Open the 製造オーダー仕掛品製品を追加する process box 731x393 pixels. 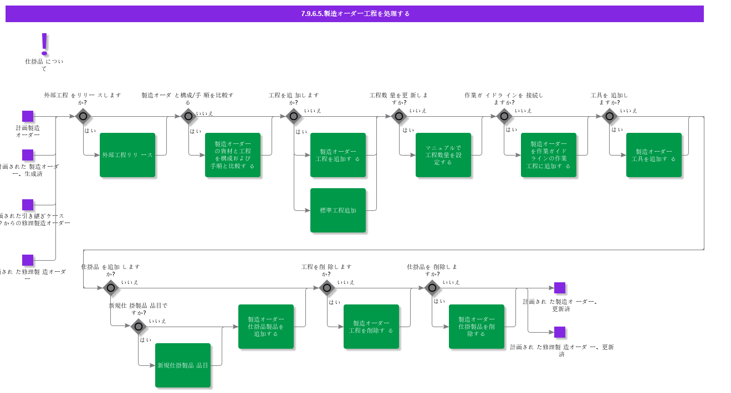[x=266, y=327]
